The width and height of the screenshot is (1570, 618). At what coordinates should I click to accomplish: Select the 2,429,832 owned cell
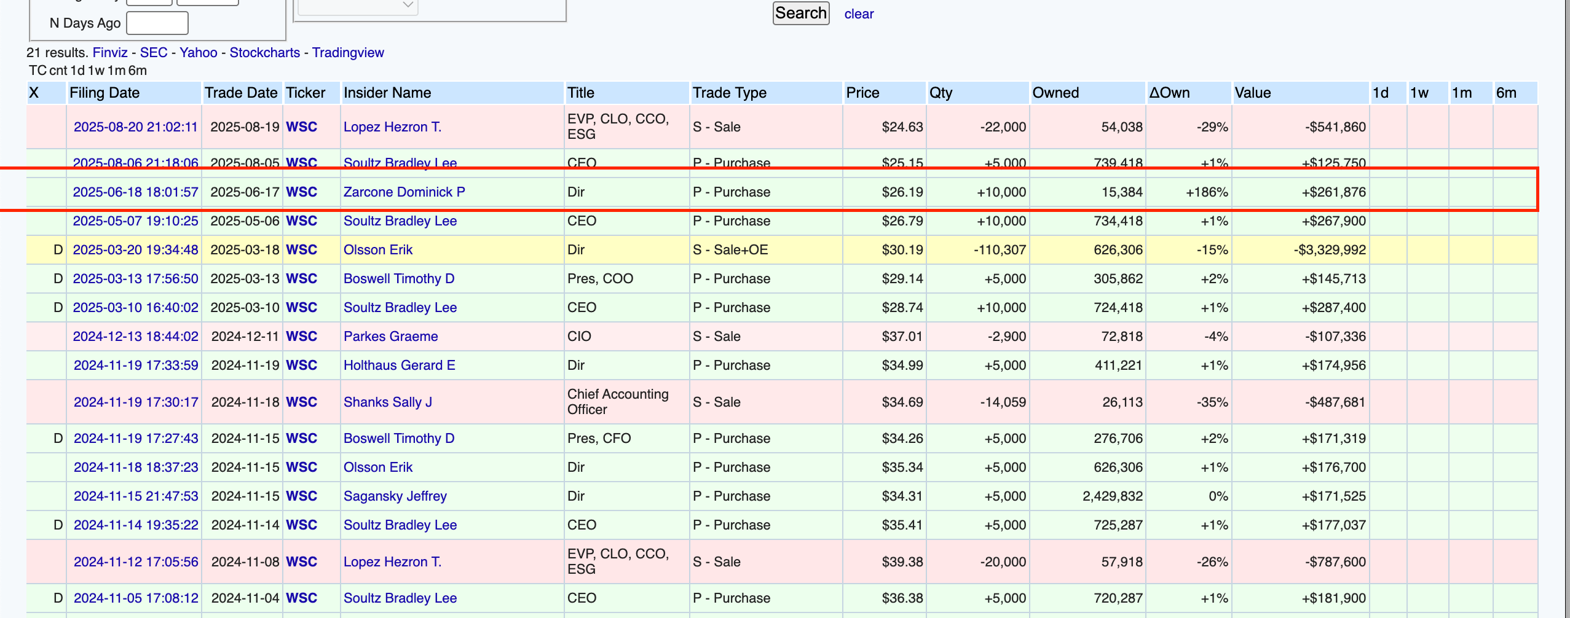pos(1087,496)
